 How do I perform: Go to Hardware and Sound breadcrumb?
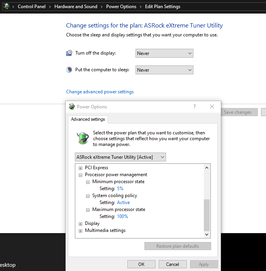pyautogui.click(x=76, y=7)
